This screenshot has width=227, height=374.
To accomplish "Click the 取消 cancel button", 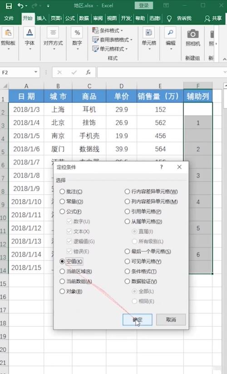I will pos(171,319).
